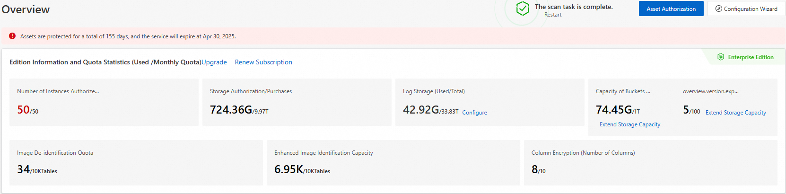Click the green scan-complete shield icon
This screenshot has width=786, height=194.
523,9
